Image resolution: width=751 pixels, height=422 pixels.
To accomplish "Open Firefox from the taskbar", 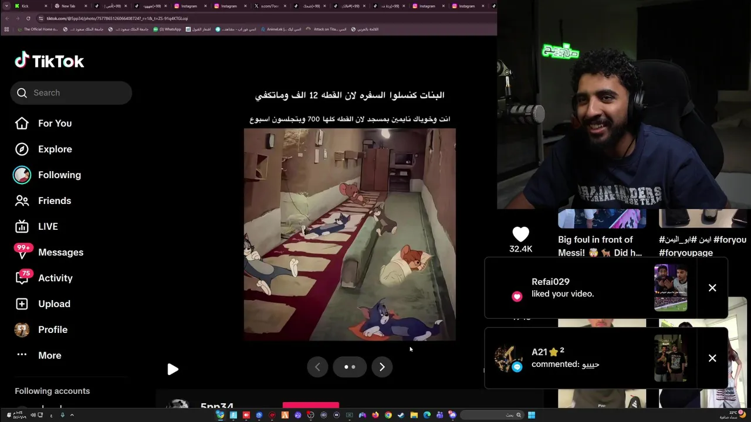I will pyautogui.click(x=375, y=415).
